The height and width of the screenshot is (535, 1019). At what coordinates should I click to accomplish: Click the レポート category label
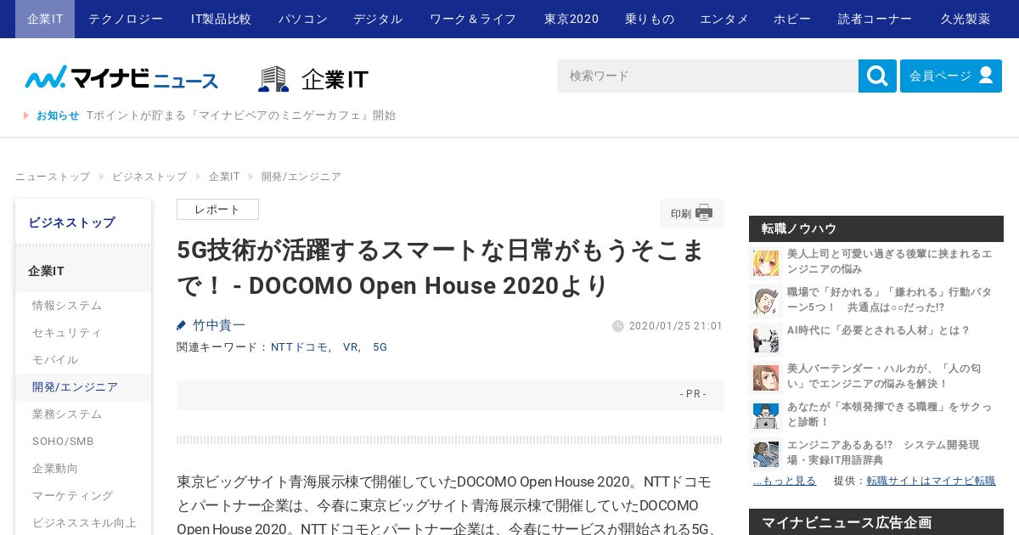click(x=217, y=210)
